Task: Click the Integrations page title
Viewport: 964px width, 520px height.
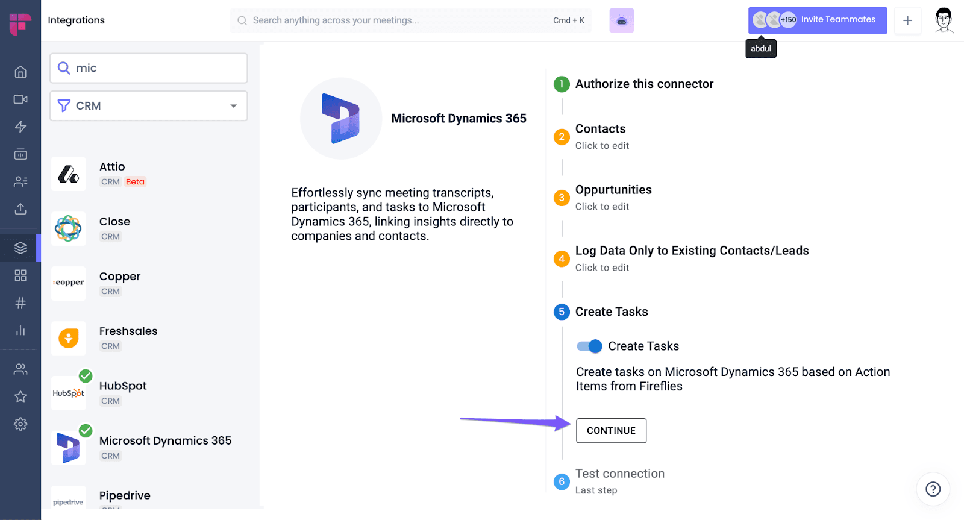Action: coord(77,20)
